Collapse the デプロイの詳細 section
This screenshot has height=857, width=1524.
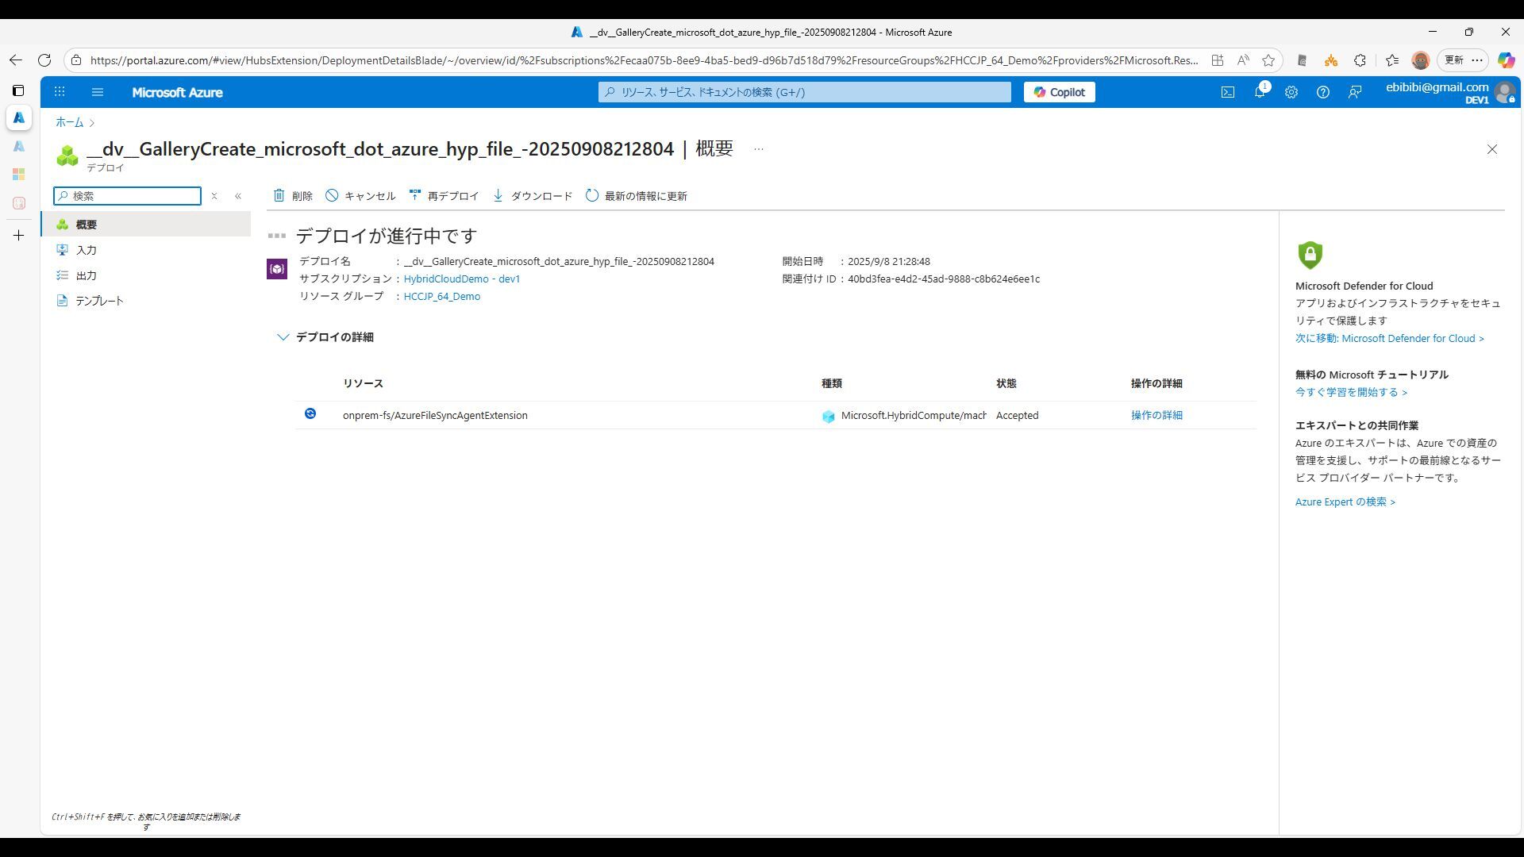click(x=325, y=337)
